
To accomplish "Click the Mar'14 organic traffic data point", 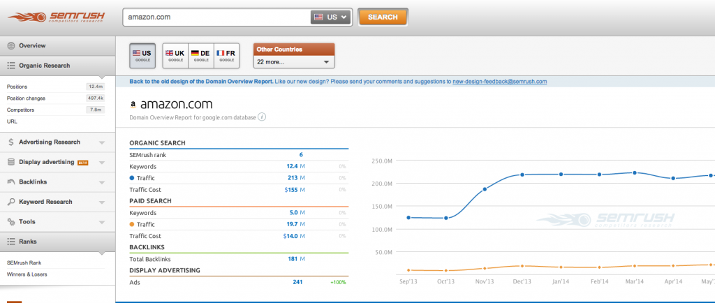I will (x=634, y=173).
